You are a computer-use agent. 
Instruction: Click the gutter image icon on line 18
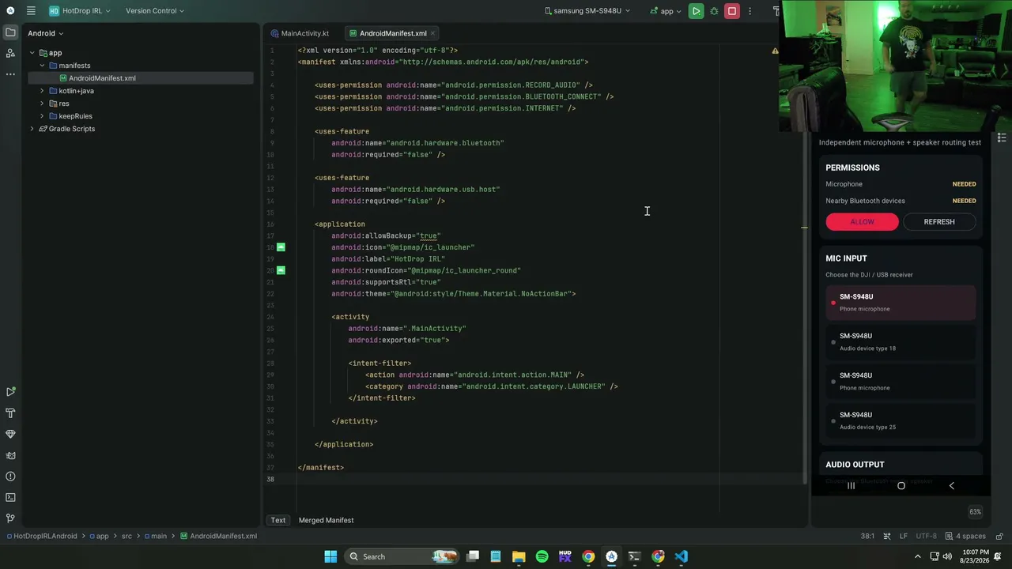pos(281,247)
